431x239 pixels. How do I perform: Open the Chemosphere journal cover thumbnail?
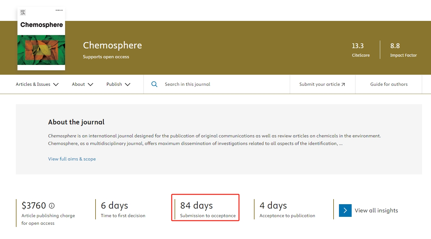coord(41,39)
